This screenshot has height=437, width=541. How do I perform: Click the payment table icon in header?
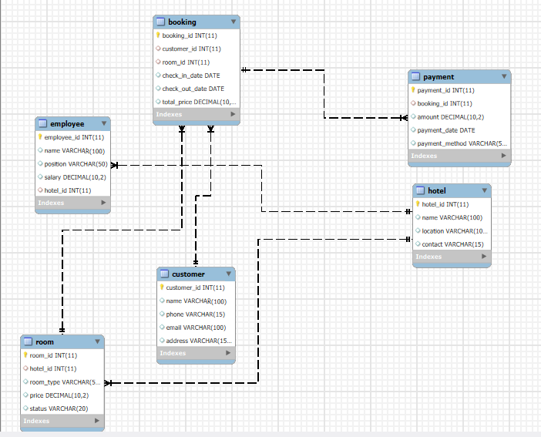click(415, 76)
